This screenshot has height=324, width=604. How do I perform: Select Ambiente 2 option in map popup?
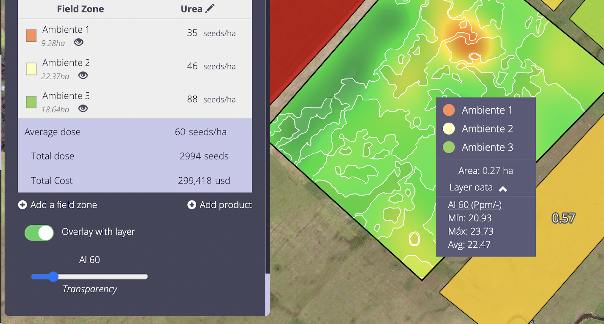[x=487, y=129]
